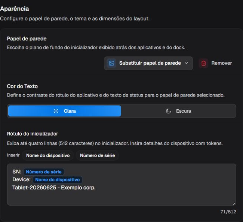Click the Cor do Texto heading
This screenshot has height=222, width=243.
22,86
